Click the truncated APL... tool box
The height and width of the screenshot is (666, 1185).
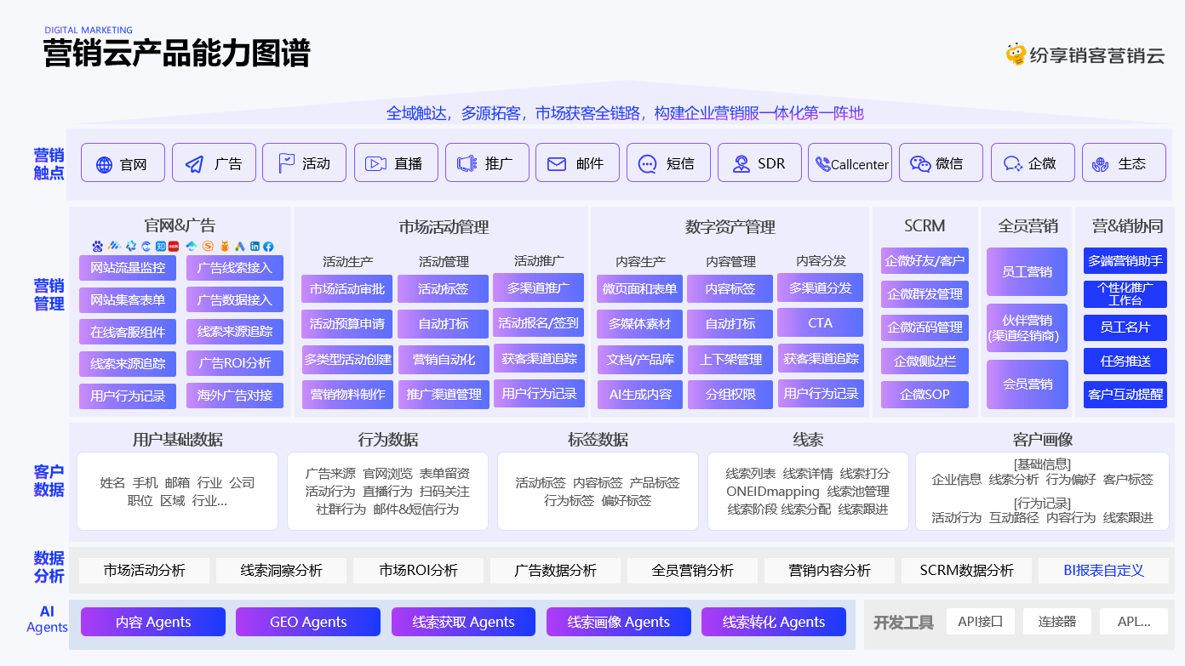click(1134, 621)
